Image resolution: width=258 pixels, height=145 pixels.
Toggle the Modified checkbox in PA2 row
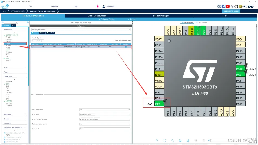coord(126,47)
